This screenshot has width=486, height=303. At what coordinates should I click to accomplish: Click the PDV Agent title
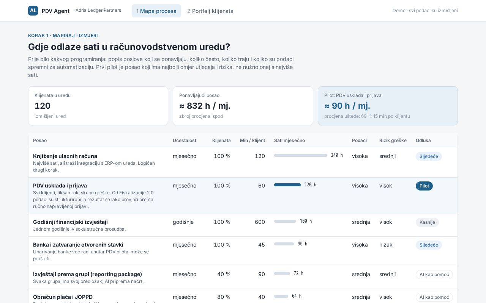pos(55,11)
